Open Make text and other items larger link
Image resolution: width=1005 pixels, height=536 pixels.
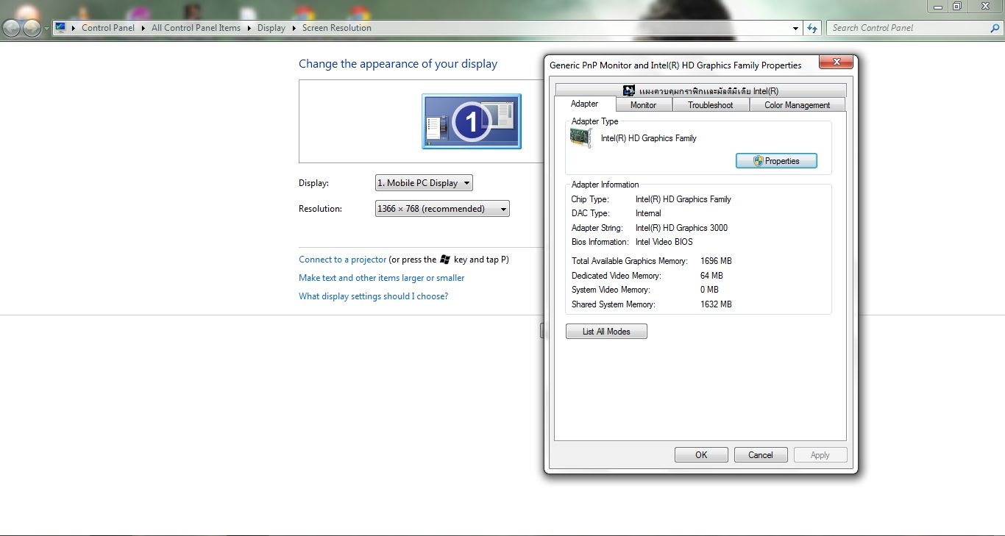point(381,278)
